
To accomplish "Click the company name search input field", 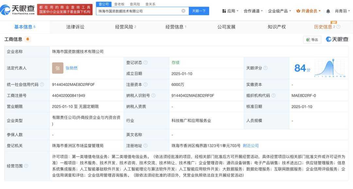I will click(x=139, y=11).
